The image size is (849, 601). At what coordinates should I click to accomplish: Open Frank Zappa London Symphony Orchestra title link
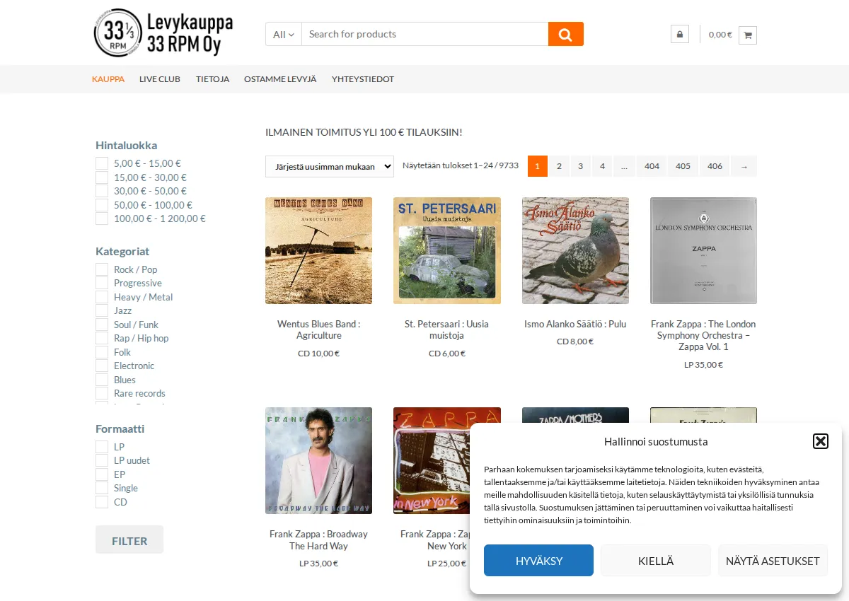pos(703,335)
